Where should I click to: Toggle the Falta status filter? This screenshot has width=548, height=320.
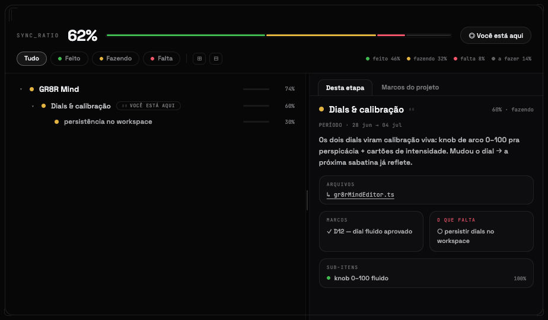coord(161,59)
